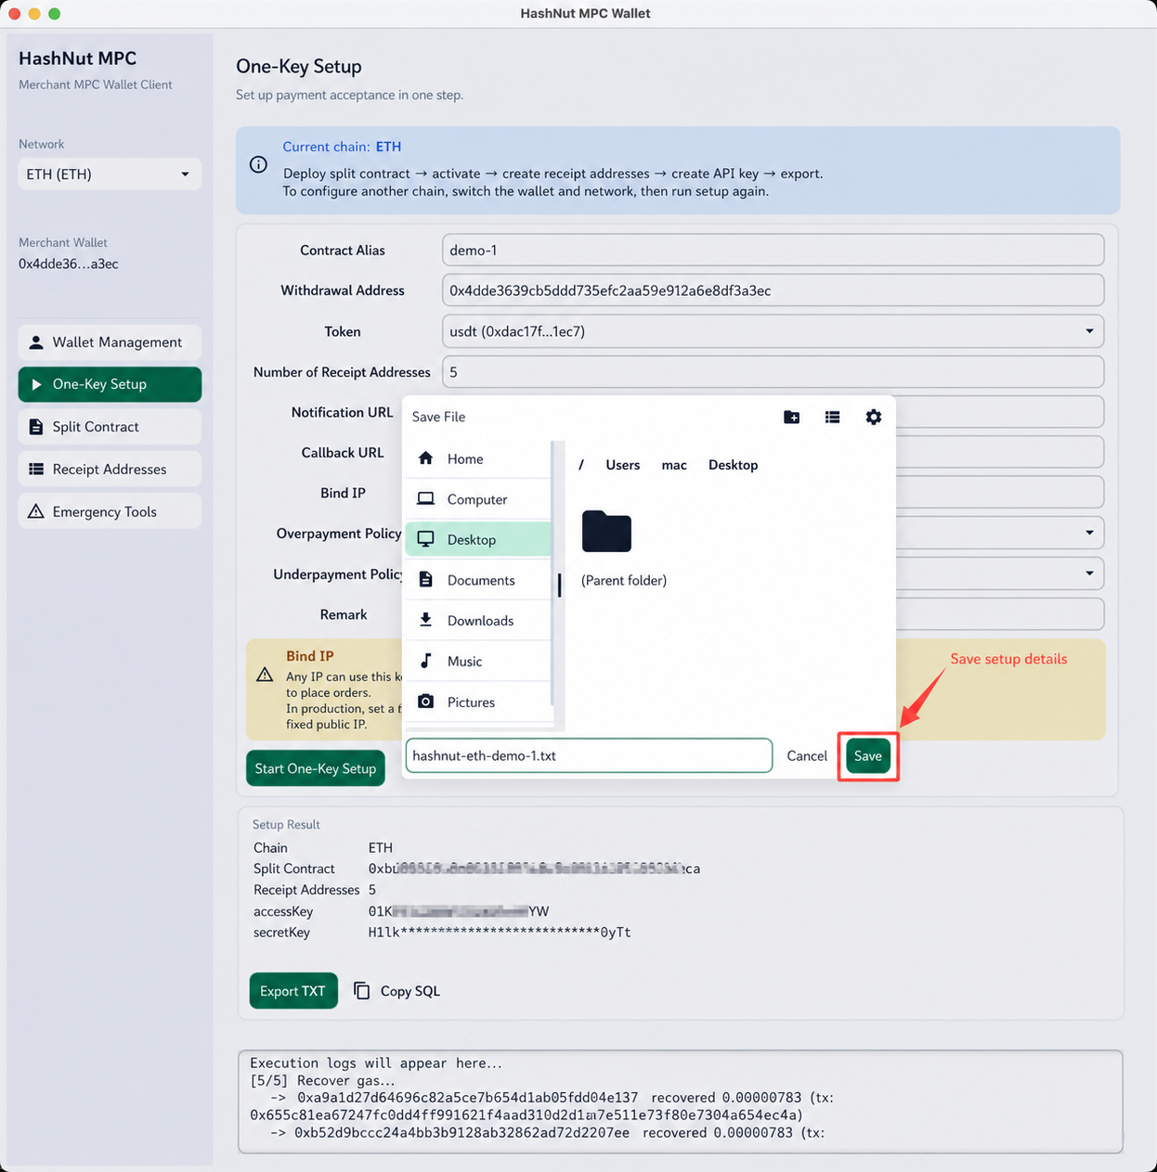The image size is (1157, 1172).
Task: Switch Save File dialog to list view
Action: point(832,418)
